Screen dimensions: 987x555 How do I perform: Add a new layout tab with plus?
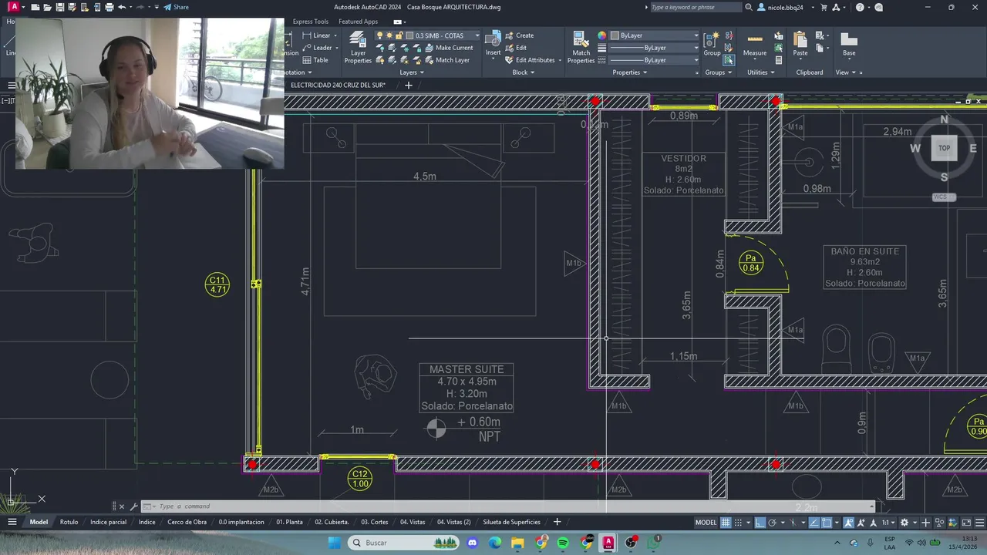pos(557,522)
